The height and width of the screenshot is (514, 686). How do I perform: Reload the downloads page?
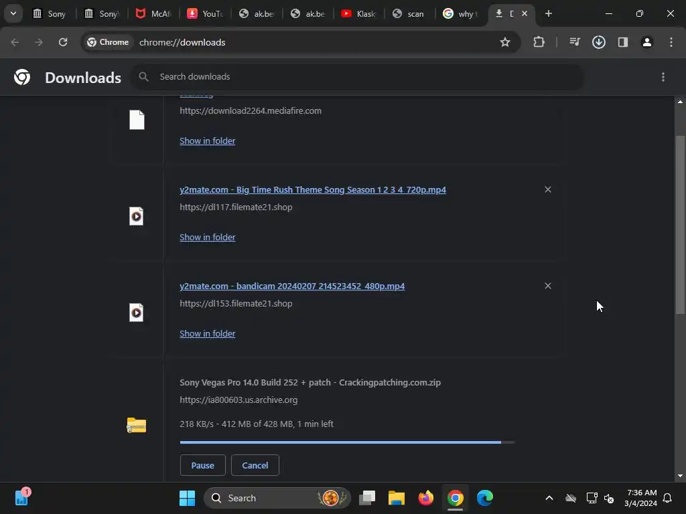63,42
